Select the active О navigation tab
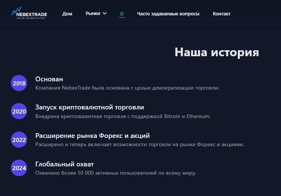The image size is (281, 196). click(122, 14)
